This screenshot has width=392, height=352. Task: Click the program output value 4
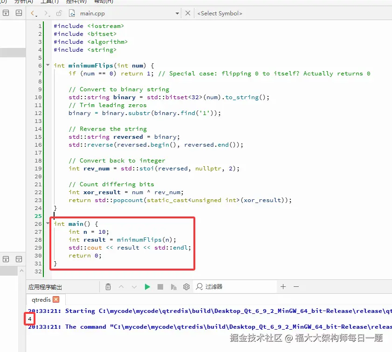(29, 319)
